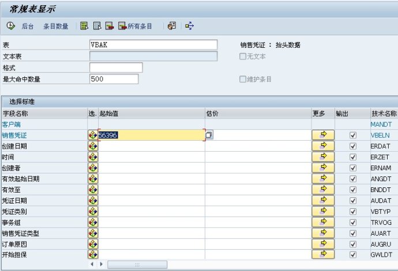398x271 pixels.
Task: Open multiple selection arrow for 订单原因 row
Action: point(323,243)
